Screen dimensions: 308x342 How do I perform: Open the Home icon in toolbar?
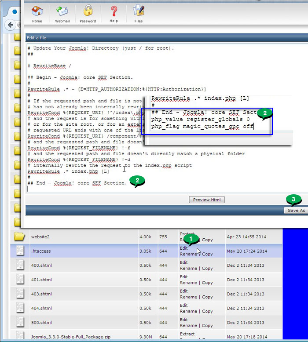(x=37, y=11)
